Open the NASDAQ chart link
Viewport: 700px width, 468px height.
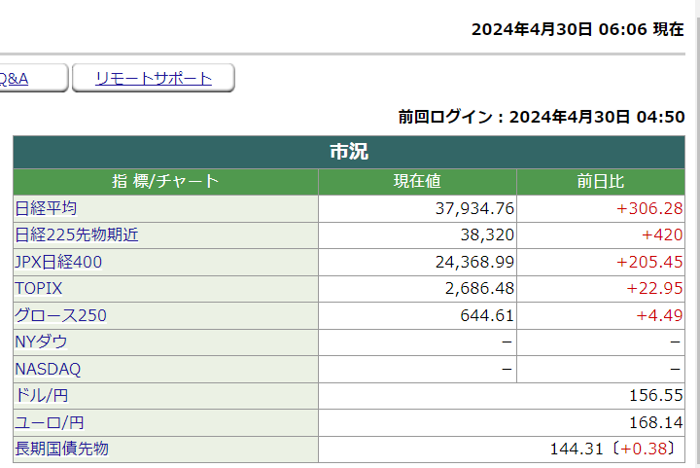[48, 370]
